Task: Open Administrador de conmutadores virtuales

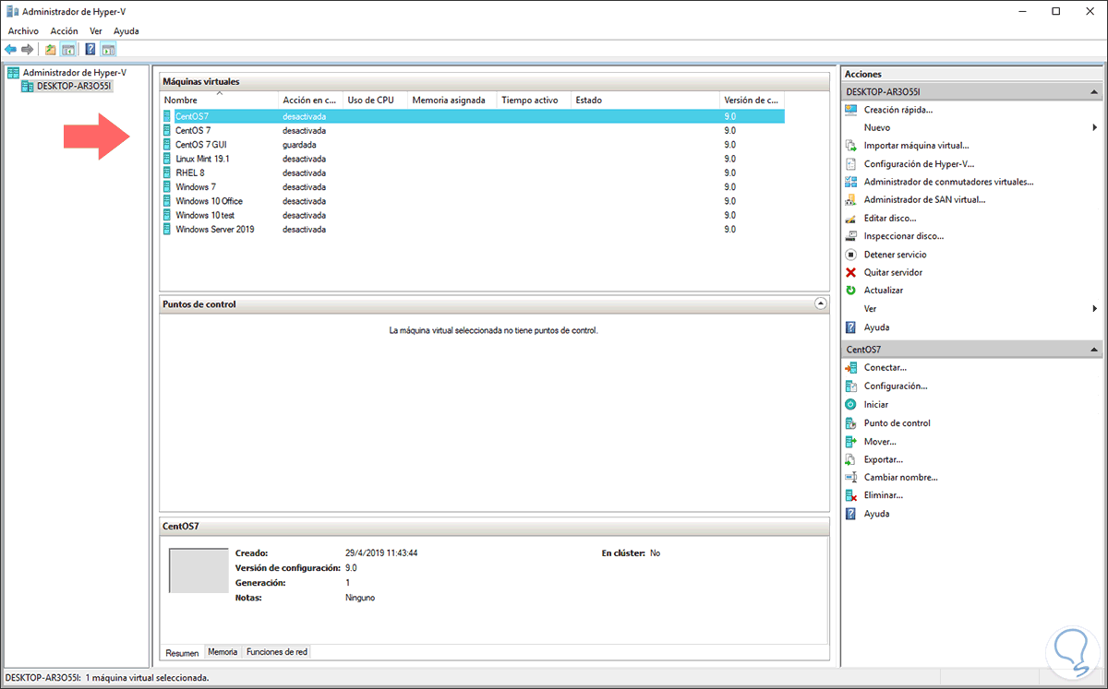Action: (x=948, y=182)
